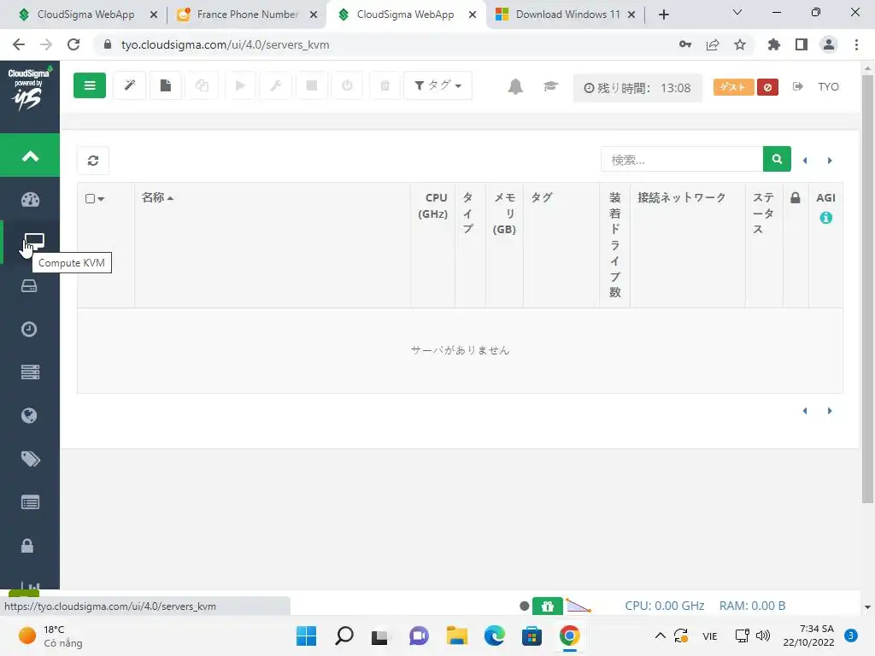Open notifications bell icon
Viewport: 875px width, 656px height.
pos(515,86)
